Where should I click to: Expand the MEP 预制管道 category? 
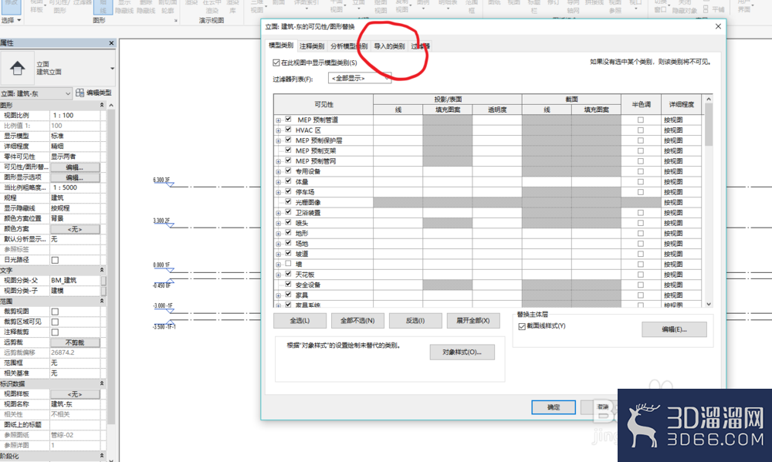tap(279, 120)
